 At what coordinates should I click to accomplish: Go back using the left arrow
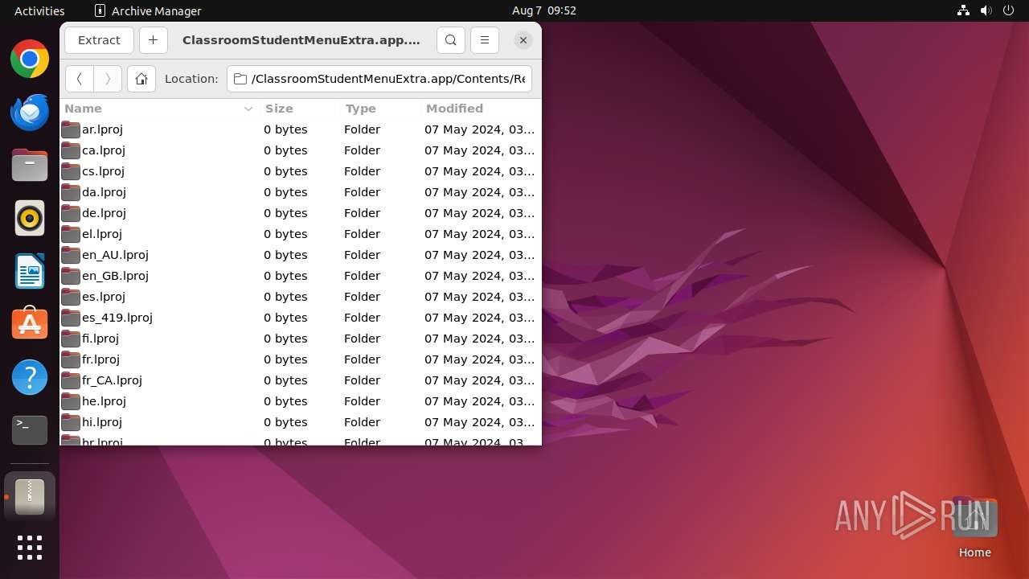pyautogui.click(x=79, y=79)
